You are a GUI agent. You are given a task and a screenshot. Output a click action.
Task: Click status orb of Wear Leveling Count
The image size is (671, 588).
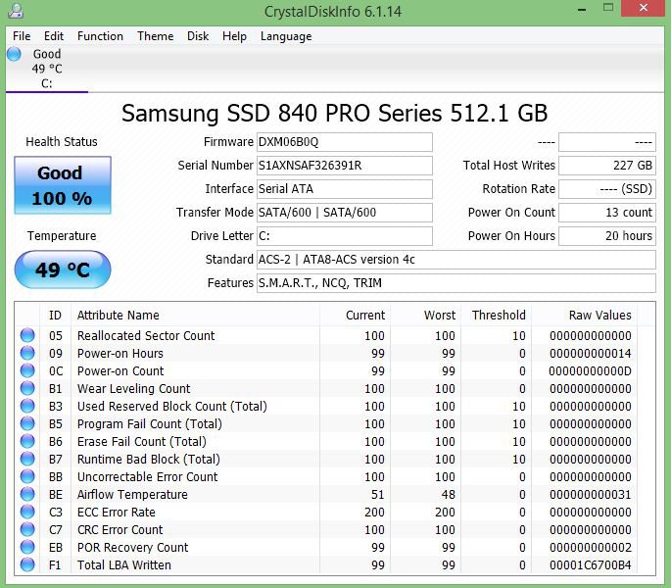point(27,388)
